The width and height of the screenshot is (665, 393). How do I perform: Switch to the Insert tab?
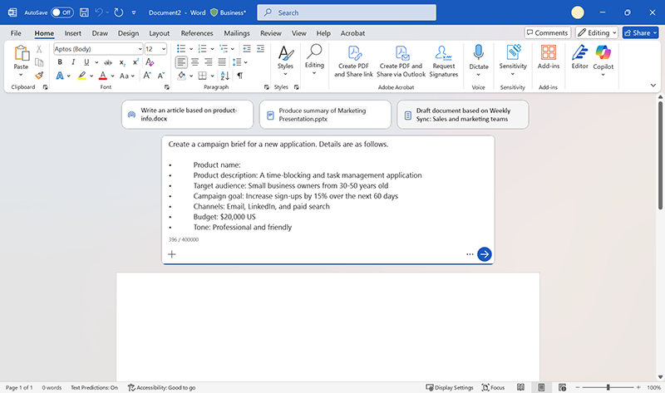72,33
